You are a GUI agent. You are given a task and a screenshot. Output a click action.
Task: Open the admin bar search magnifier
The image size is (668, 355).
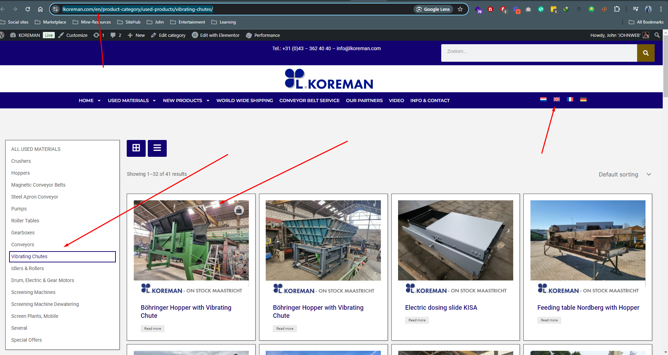pos(657,35)
